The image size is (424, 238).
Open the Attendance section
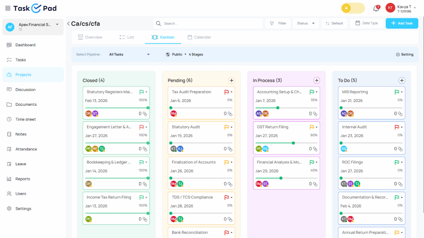26,149
